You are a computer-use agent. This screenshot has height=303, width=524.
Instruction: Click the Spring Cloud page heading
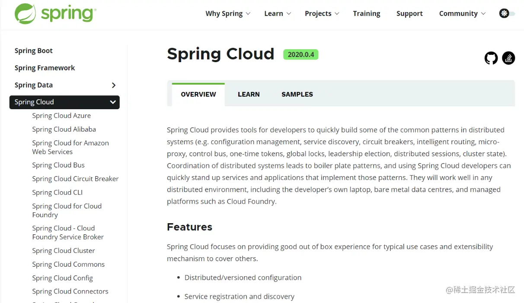tap(220, 54)
